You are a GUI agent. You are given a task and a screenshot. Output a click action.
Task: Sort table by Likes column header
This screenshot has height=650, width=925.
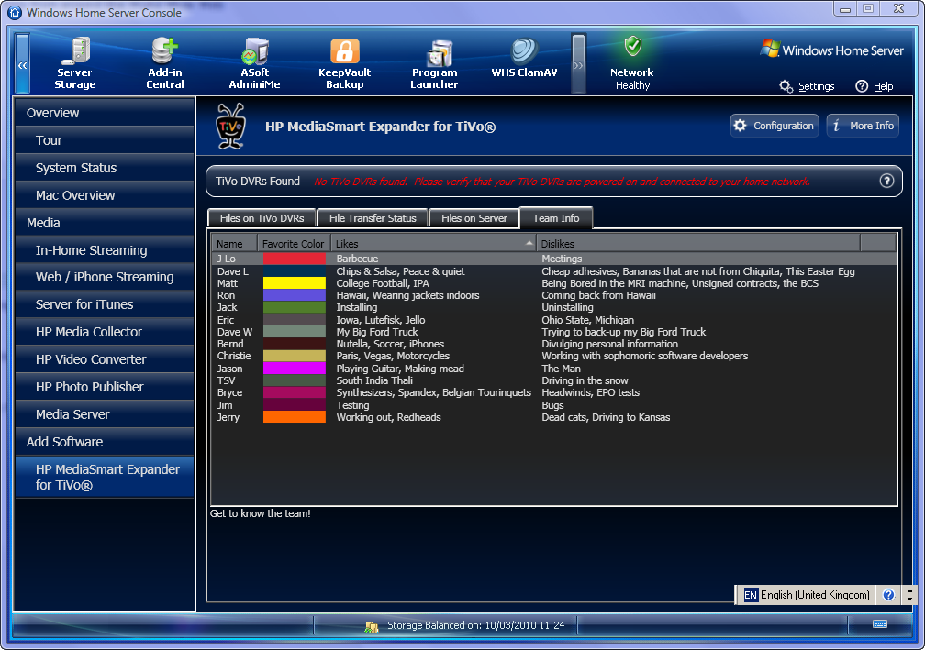click(433, 243)
